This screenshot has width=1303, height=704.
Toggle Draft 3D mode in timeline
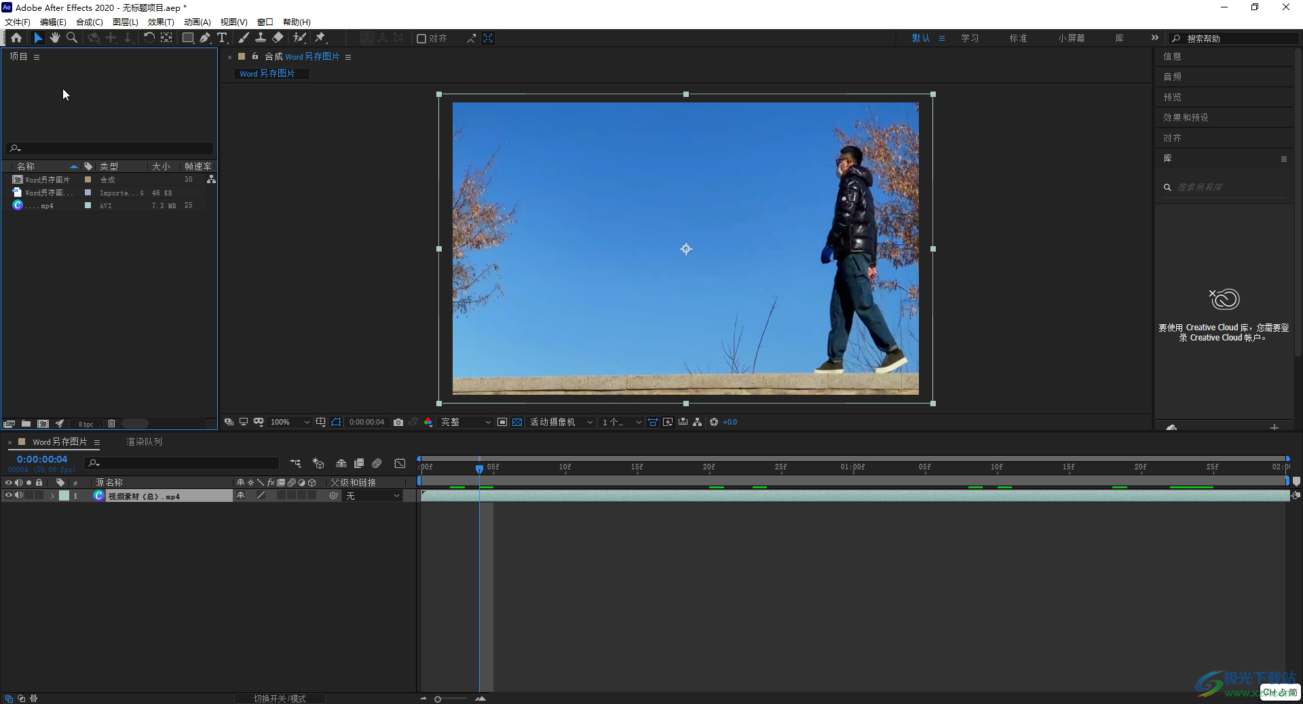(318, 463)
